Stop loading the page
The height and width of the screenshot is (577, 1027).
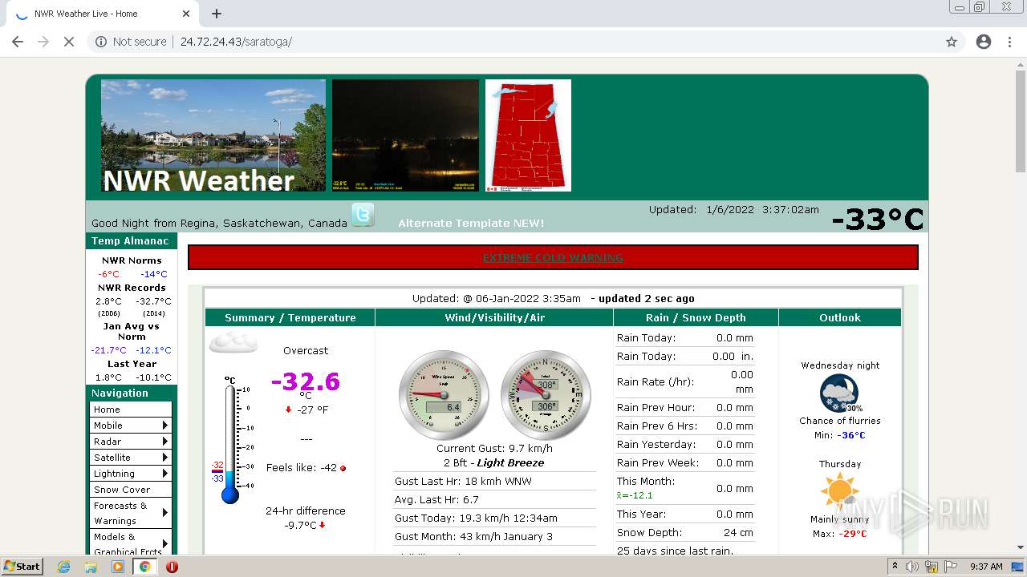click(x=69, y=42)
